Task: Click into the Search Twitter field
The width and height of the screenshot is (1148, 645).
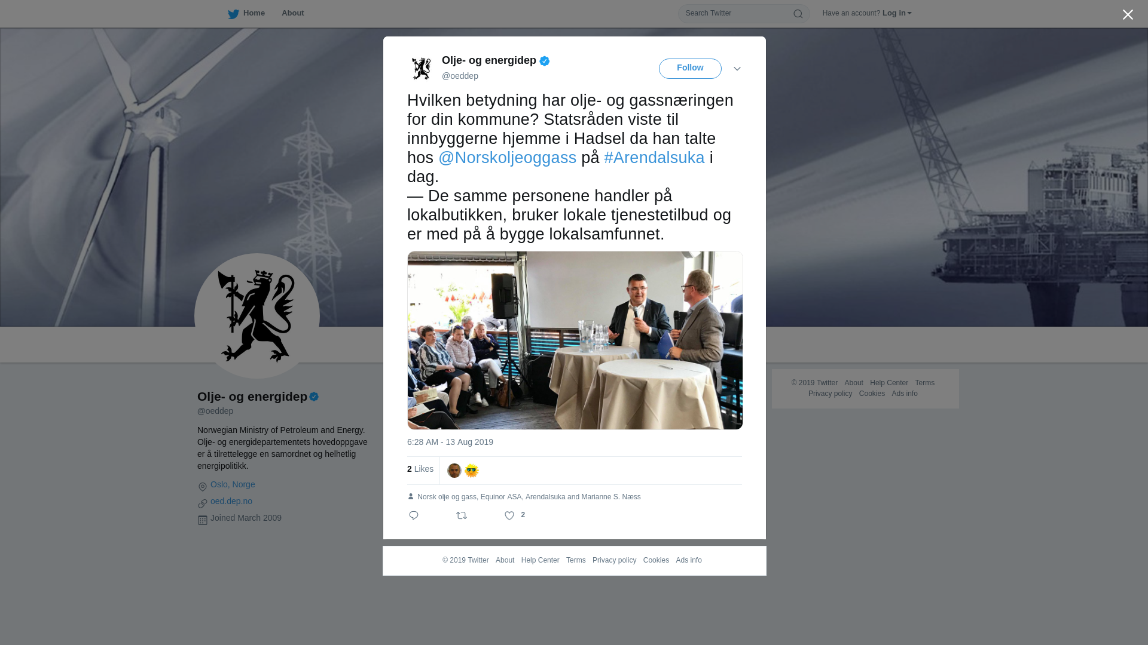Action: click(x=737, y=14)
